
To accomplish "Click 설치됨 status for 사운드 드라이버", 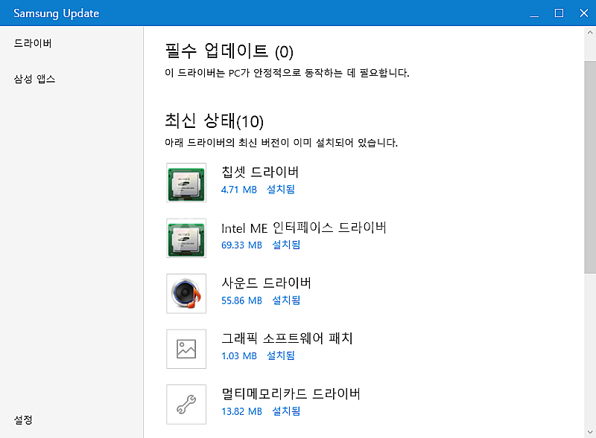I will coord(286,300).
